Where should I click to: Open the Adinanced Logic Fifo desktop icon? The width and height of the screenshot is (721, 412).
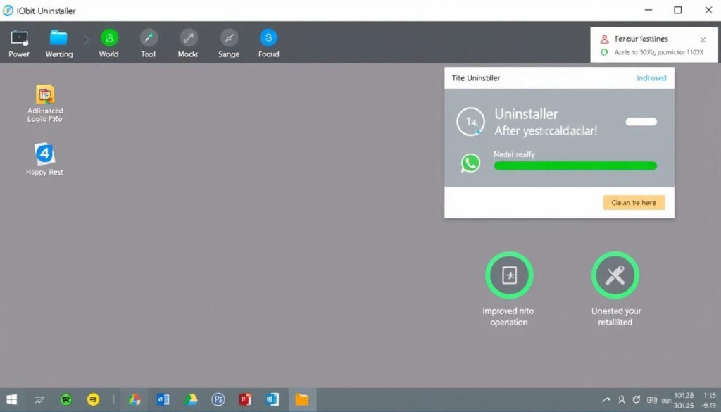tap(45, 94)
